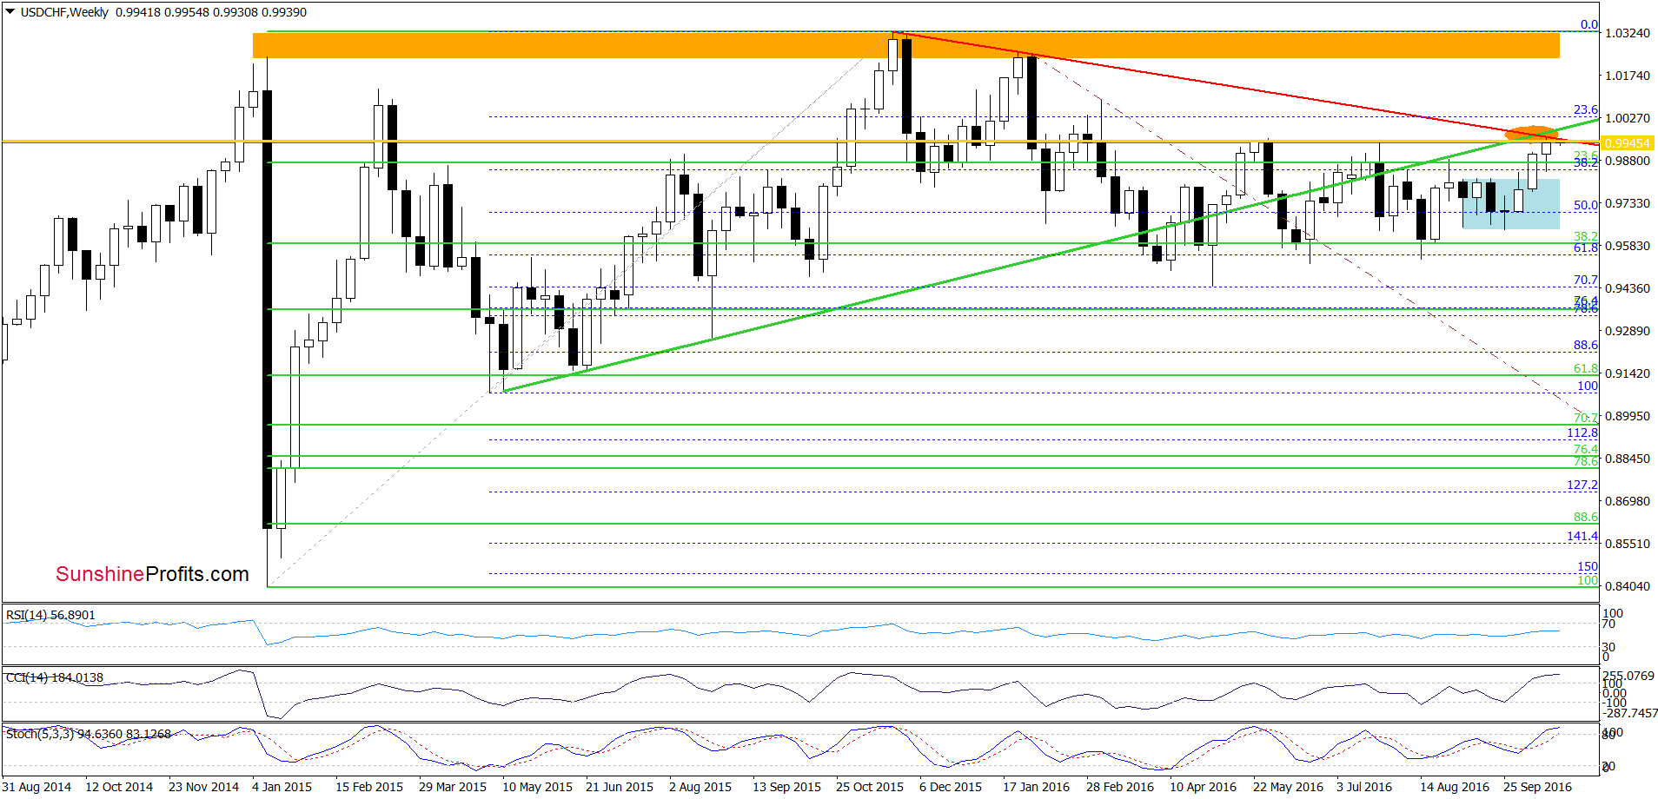Click the 141.4 Fibonacci extension label
The height and width of the screenshot is (799, 1658).
coord(1582,536)
